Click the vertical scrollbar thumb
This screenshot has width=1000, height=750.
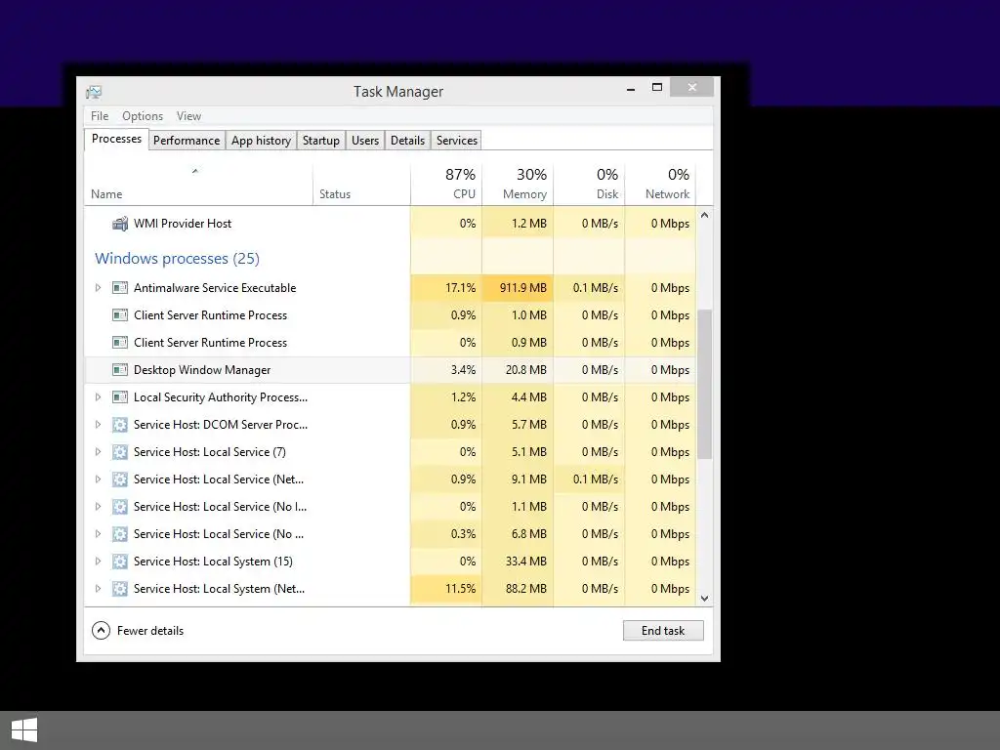coord(705,384)
